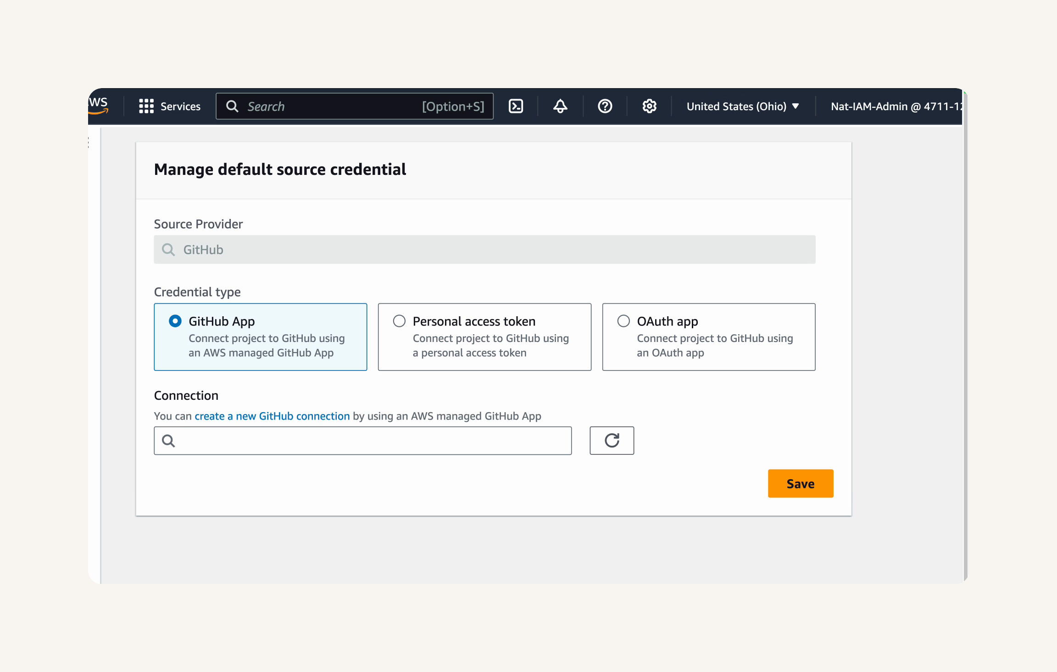This screenshot has height=672, width=1057.
Task: Expand the United States (Ohio) region dropdown
Action: (x=743, y=106)
